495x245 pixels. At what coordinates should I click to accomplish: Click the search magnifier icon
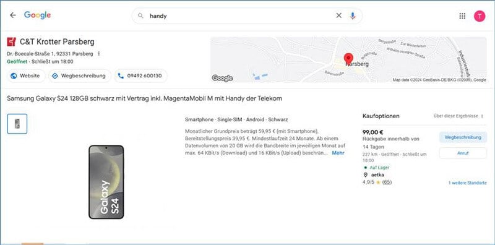(141, 16)
